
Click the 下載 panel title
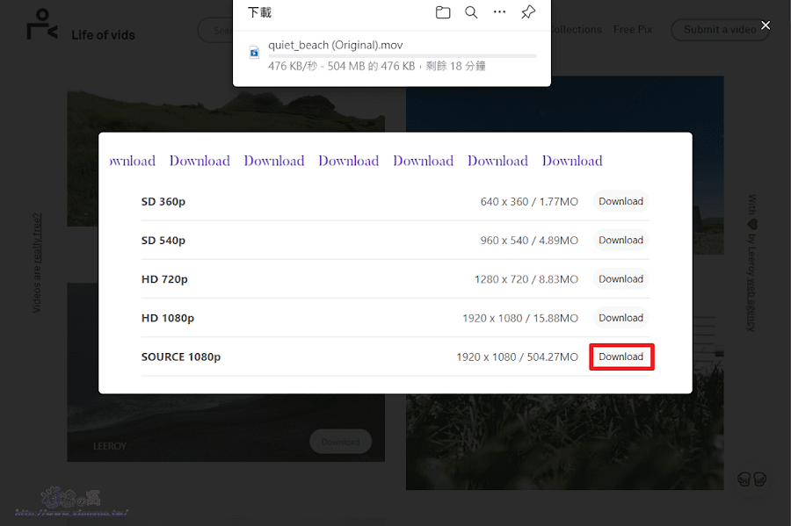260,12
